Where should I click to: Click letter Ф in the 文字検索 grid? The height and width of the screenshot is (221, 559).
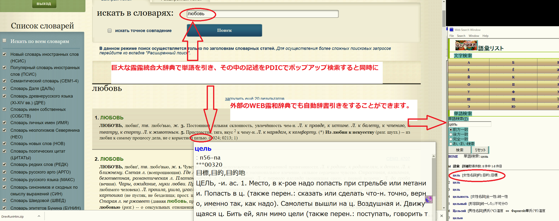(513, 92)
